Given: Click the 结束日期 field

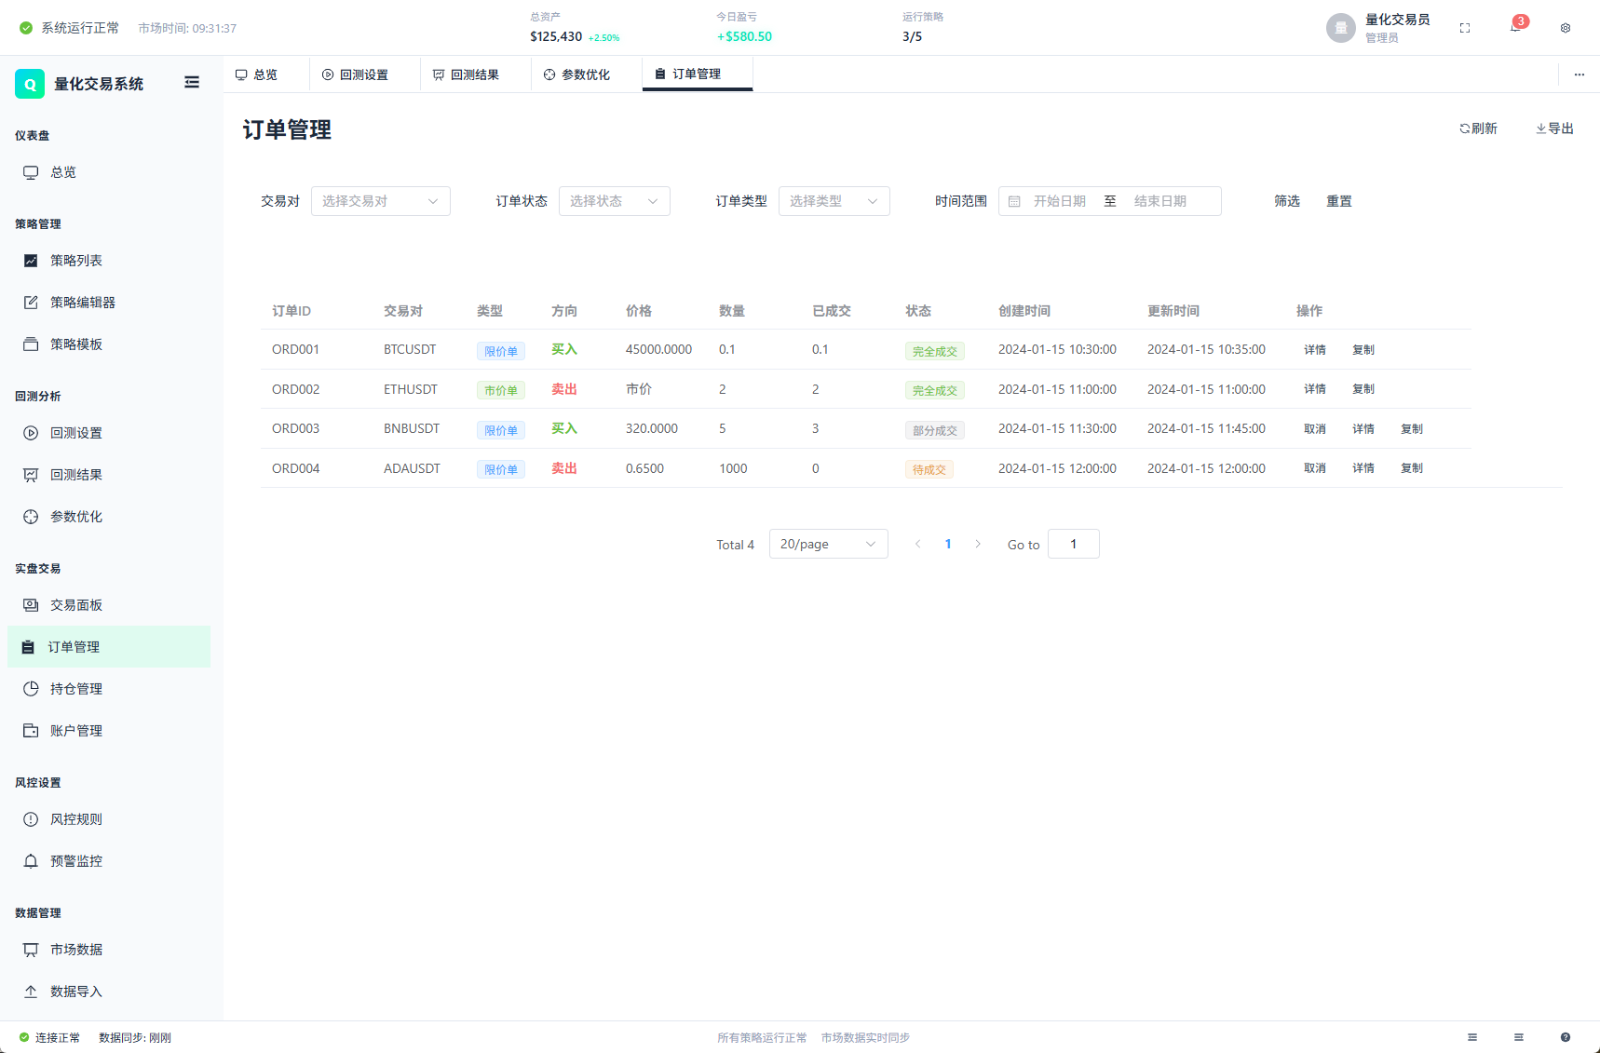Looking at the screenshot, I should click(x=1160, y=201).
